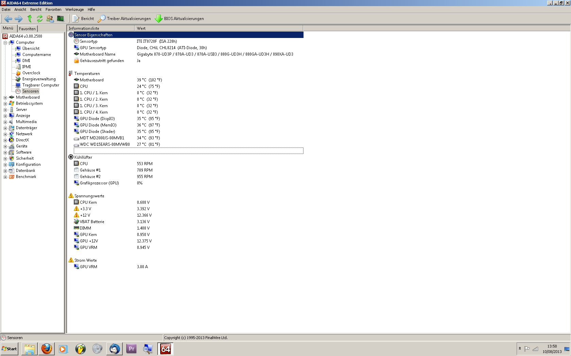Click the Refresh toolbar icon
This screenshot has height=356, width=571.
click(x=40, y=19)
